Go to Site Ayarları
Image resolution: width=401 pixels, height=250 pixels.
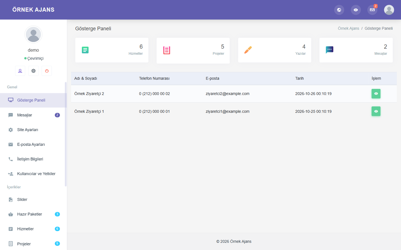[x=33, y=130]
